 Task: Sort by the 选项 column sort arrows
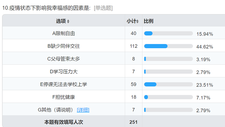click(68, 21)
